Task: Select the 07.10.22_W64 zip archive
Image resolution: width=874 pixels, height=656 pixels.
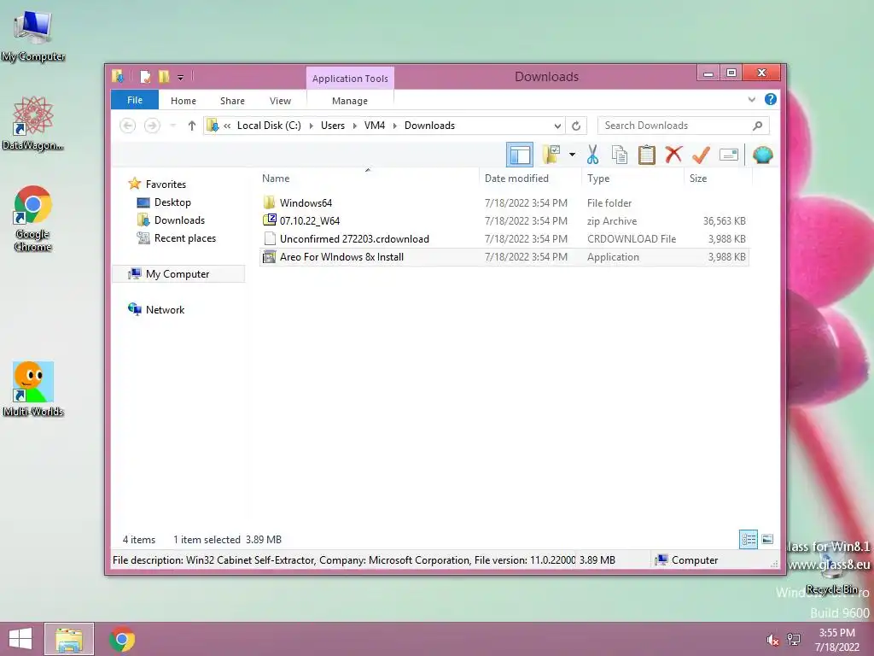Action: [309, 221]
